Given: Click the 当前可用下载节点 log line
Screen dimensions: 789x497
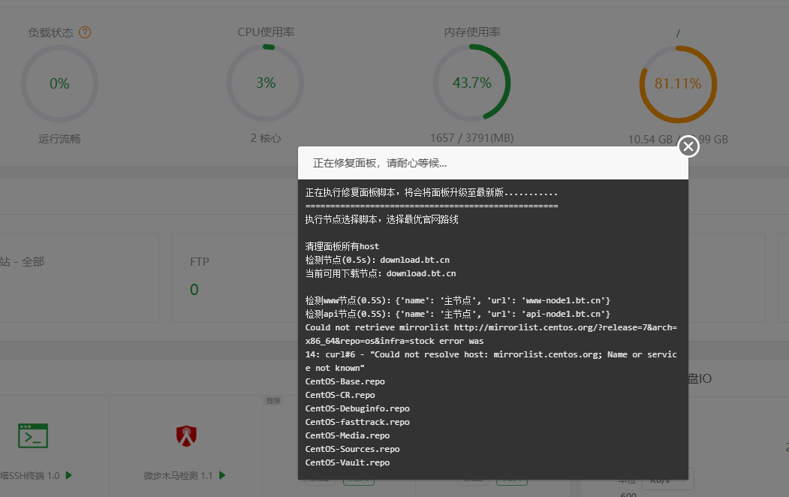Looking at the screenshot, I should pyautogui.click(x=381, y=274).
